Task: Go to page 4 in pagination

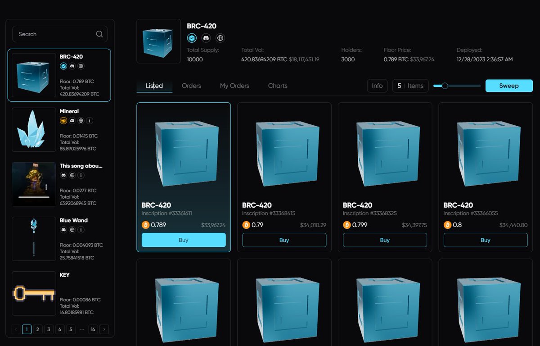Action: point(60,329)
